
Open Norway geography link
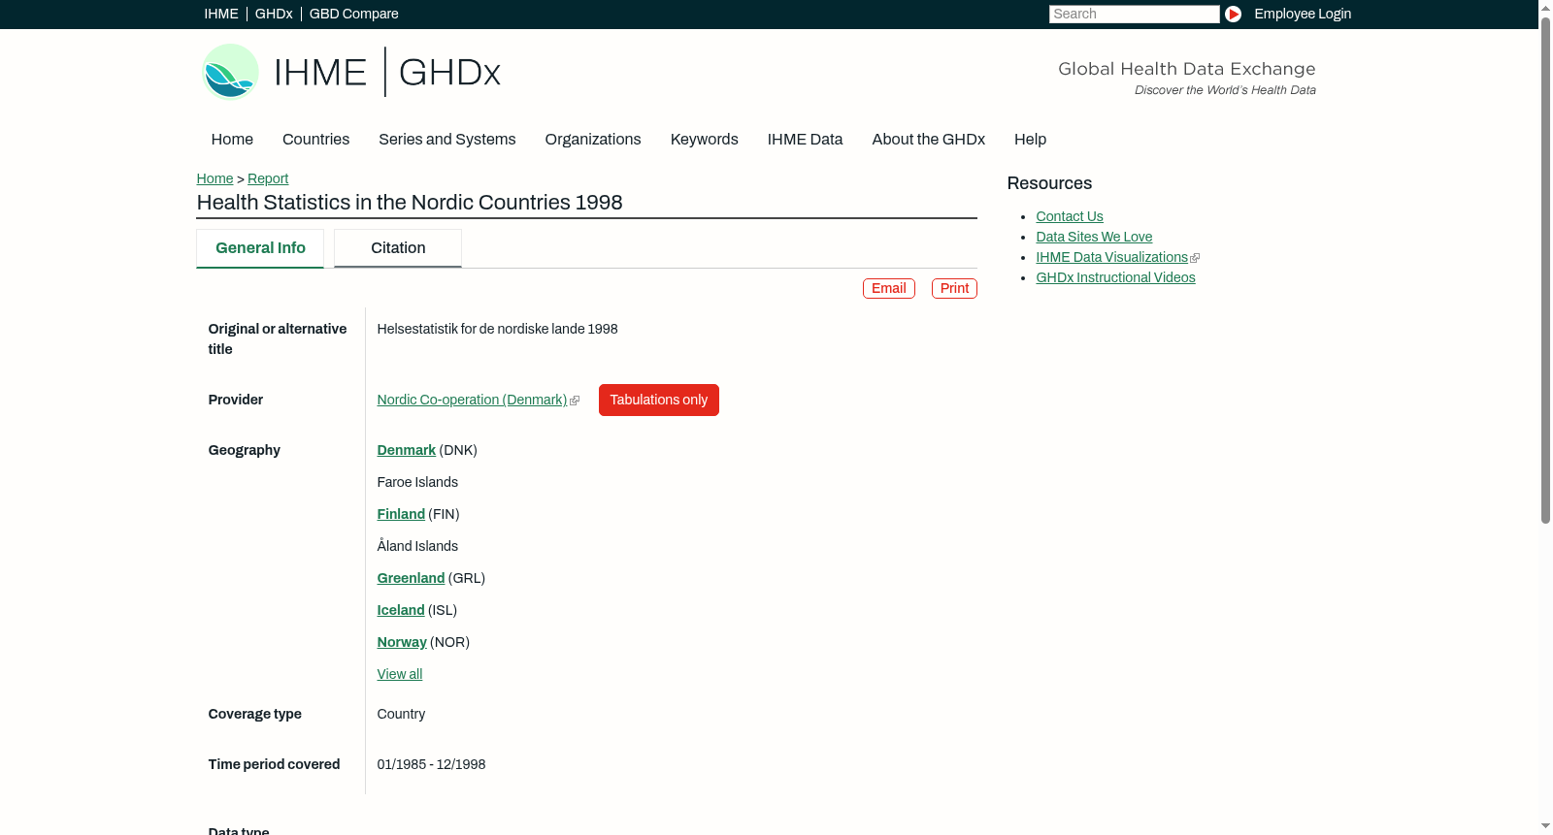402,642
